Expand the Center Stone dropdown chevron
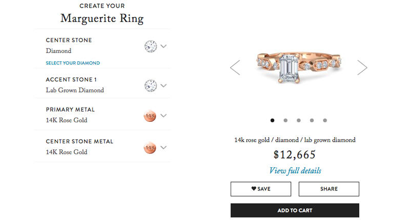This screenshot has width=410, height=220. tap(163, 46)
